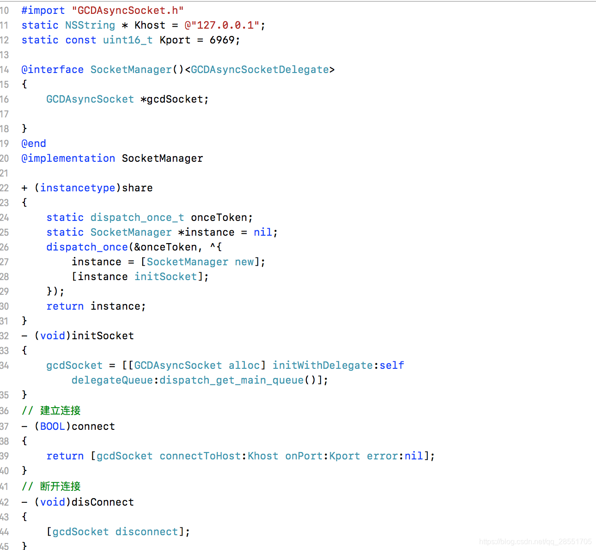
Task: Click the @end keyword
Action: point(34,143)
